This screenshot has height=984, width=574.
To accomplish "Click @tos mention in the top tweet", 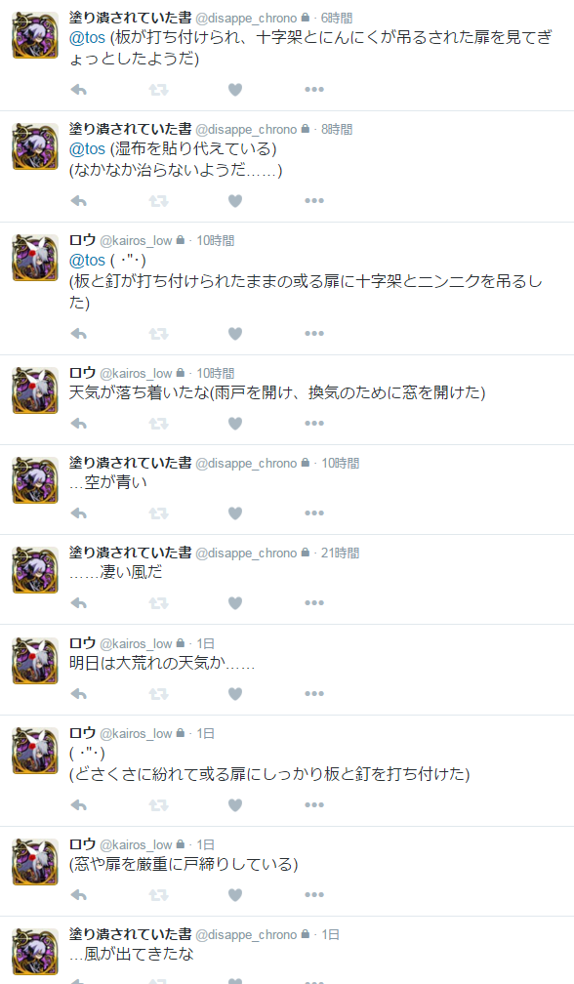I will (x=87, y=38).
